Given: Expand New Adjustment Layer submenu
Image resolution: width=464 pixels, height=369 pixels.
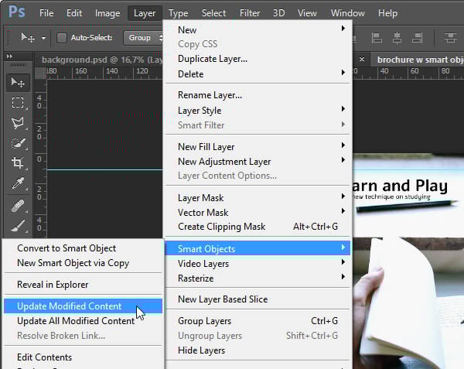Looking at the screenshot, I should tap(258, 161).
